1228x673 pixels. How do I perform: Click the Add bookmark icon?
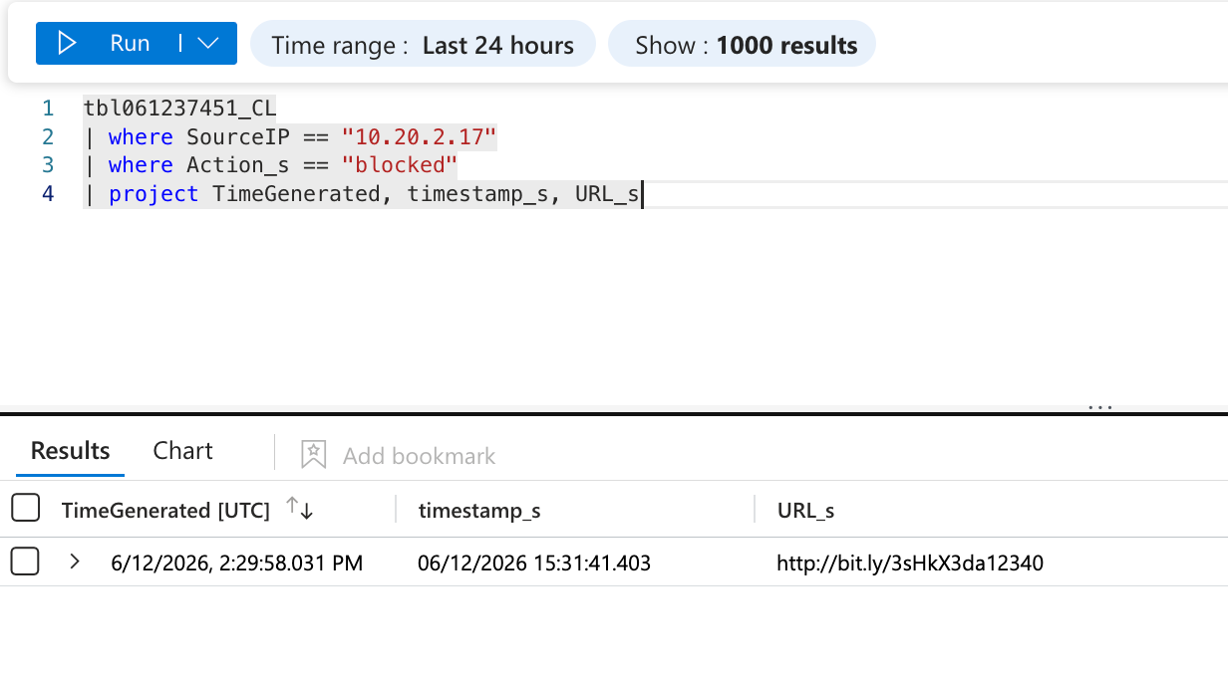tap(314, 455)
